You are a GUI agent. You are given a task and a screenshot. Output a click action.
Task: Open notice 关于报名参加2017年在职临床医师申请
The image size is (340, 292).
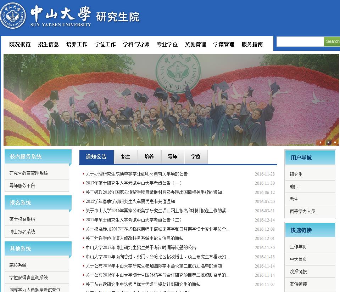click(157, 229)
